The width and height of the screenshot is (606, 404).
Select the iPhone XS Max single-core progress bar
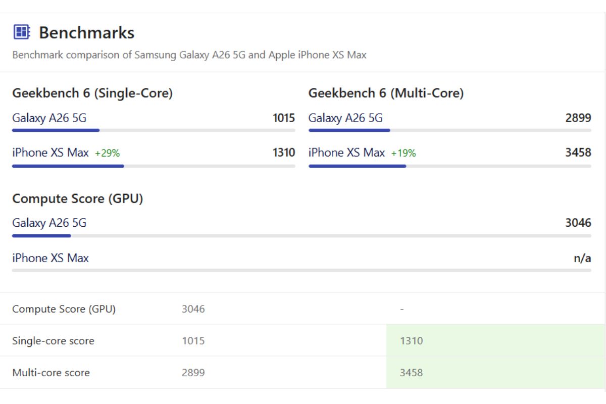pyautogui.click(x=154, y=166)
